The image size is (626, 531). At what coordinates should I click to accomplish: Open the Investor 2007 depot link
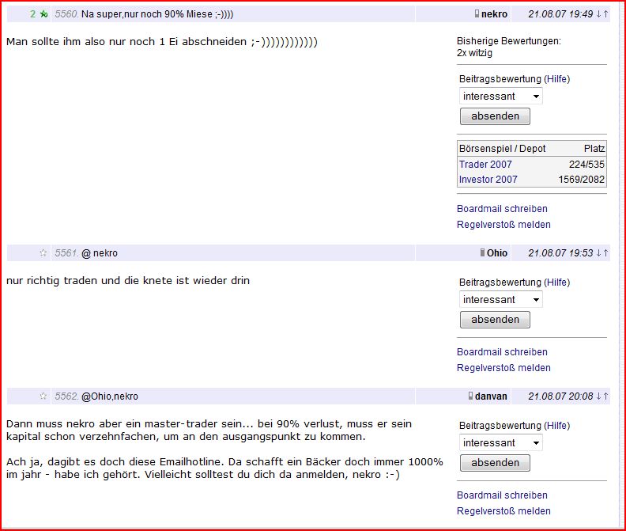pyautogui.click(x=488, y=180)
